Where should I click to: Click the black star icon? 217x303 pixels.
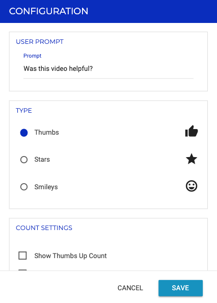pyautogui.click(x=192, y=159)
